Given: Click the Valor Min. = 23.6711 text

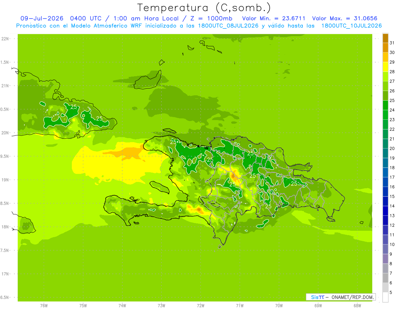Looking at the screenshot, I should point(274,18).
